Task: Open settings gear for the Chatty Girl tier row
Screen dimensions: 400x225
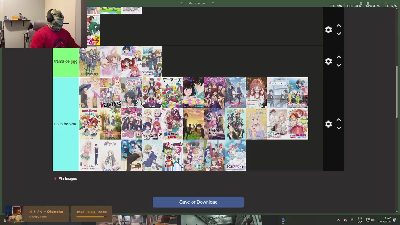Action: (328, 30)
